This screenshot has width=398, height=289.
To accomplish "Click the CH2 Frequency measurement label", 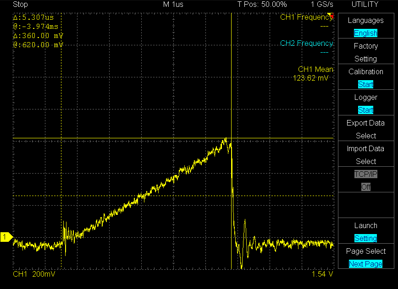I will point(306,44).
